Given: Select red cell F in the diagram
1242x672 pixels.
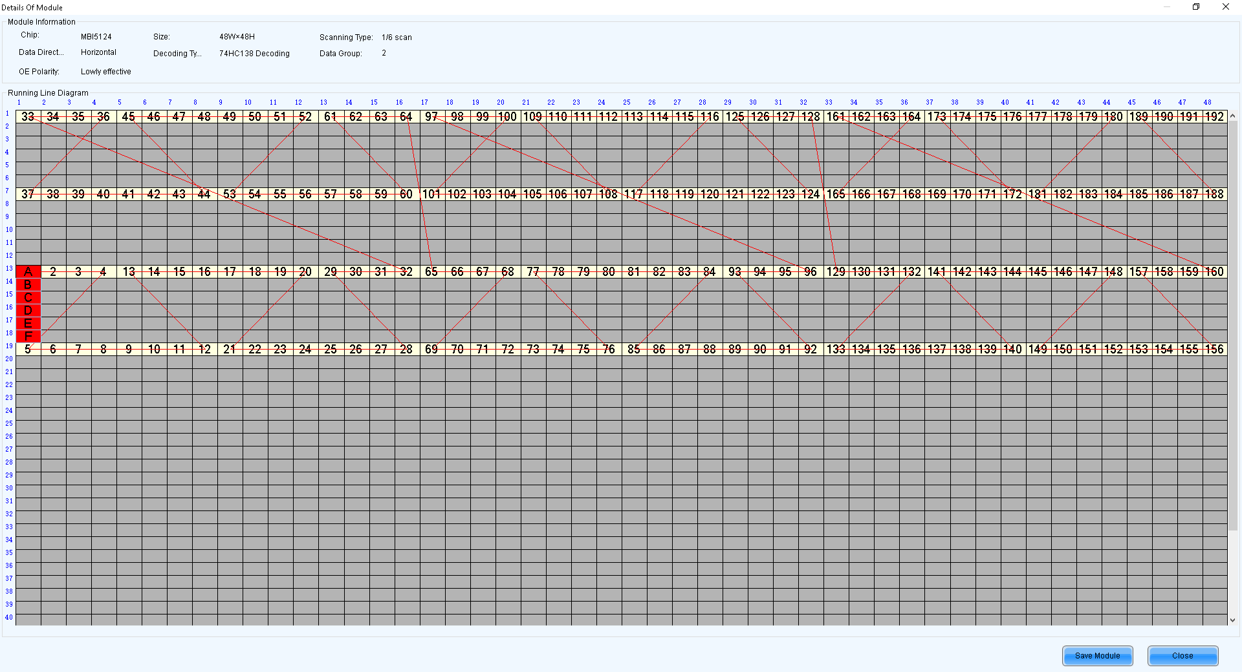Looking at the screenshot, I should tap(28, 336).
